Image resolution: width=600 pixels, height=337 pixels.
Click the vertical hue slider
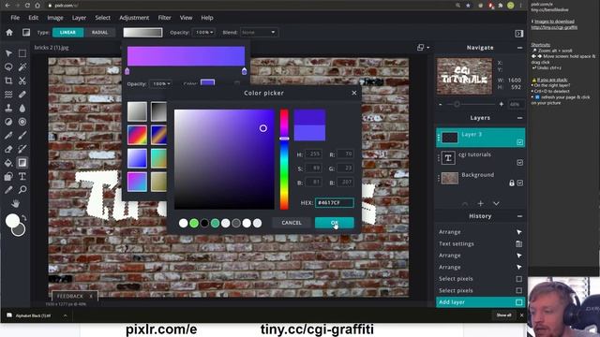[284, 159]
